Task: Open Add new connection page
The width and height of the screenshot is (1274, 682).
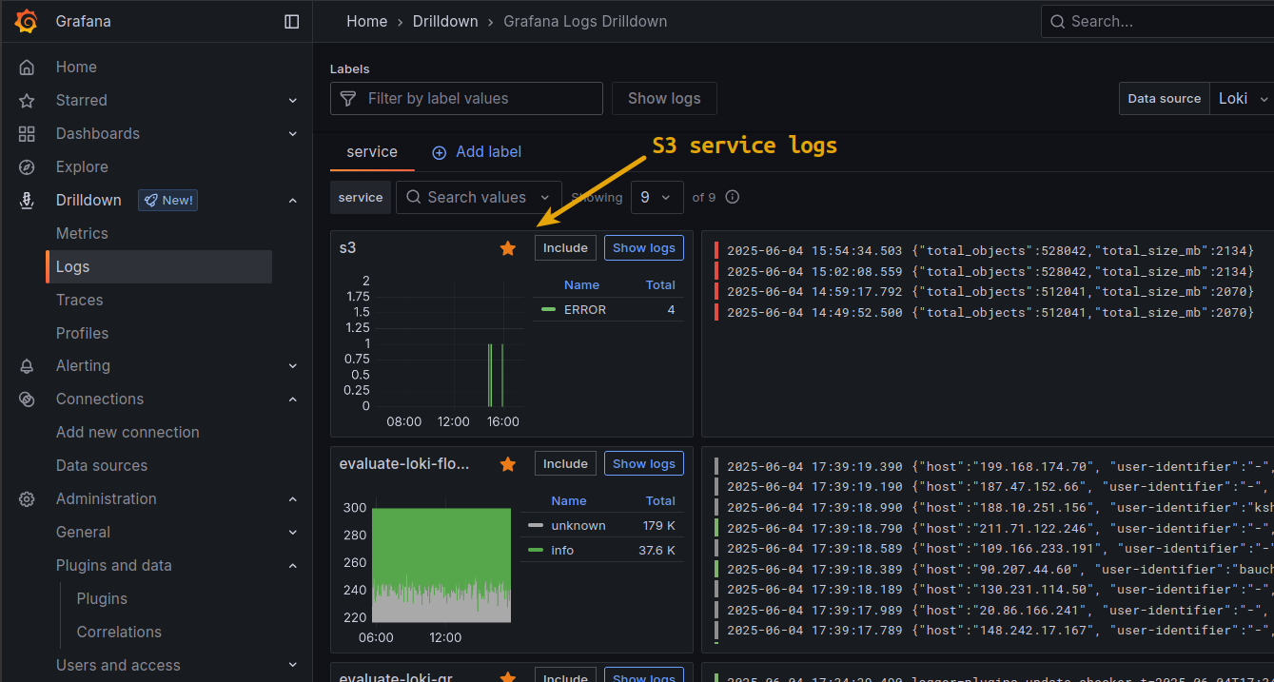Action: click(127, 433)
